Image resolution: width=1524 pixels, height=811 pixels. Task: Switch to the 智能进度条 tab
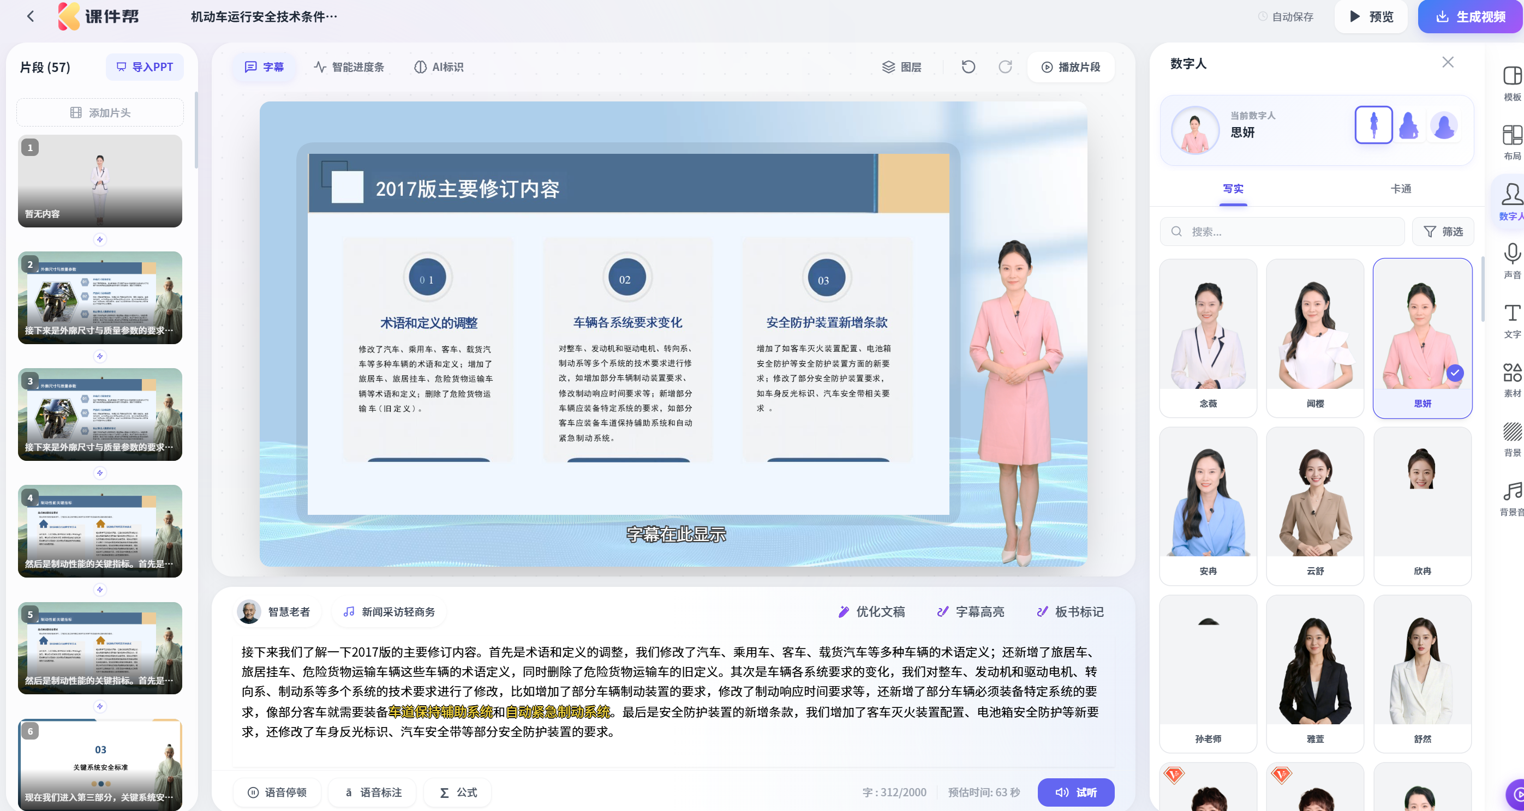click(x=349, y=67)
